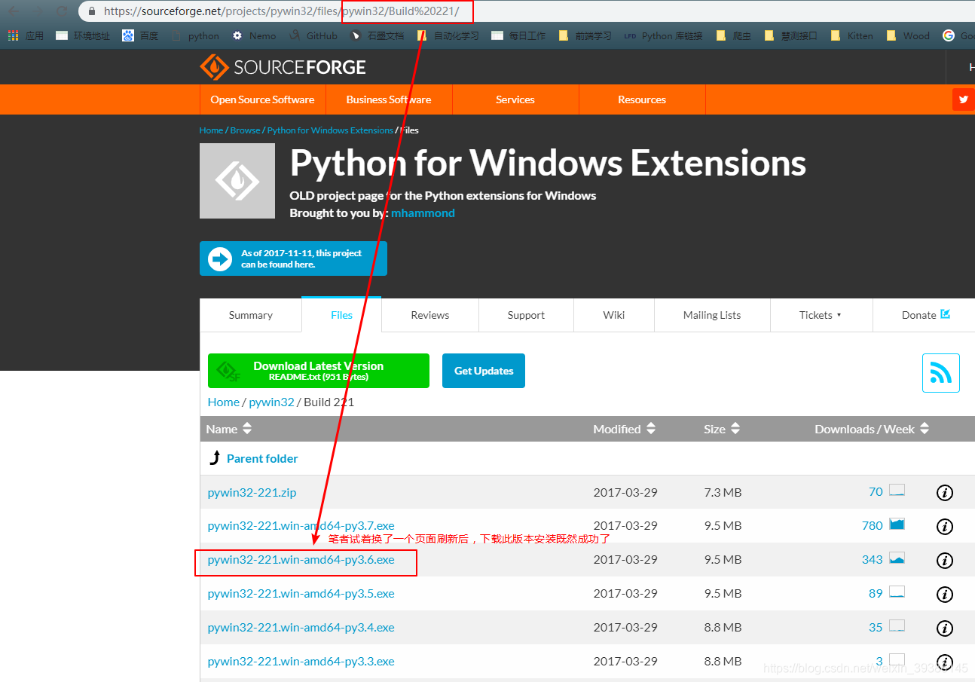
Task: Open info icon for py3.5.exe row
Action: pos(944,595)
